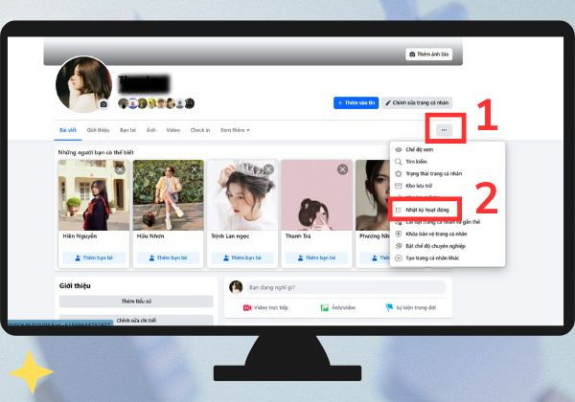
Task: Click the Giới thiệu section heading
Action: [x=75, y=286]
